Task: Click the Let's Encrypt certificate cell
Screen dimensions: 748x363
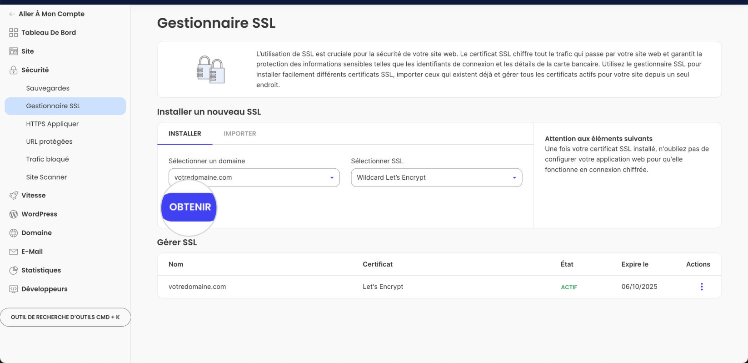Action: pyautogui.click(x=383, y=287)
